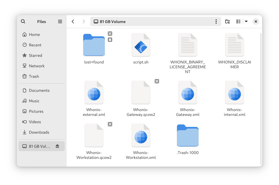This screenshot has width=279, height=185.
Task: Open Videos folder in sidebar
Action: pyautogui.click(x=42, y=122)
